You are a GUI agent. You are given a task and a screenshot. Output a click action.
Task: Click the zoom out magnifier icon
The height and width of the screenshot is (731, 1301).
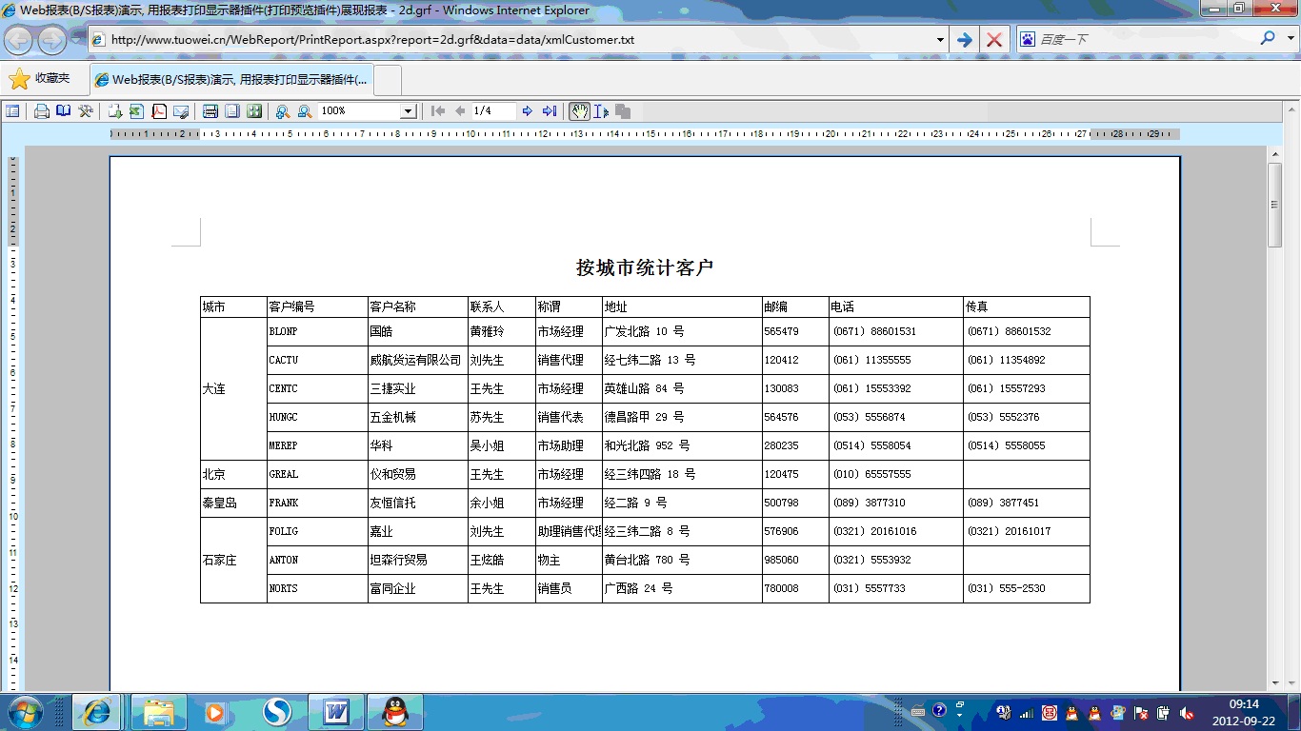coord(305,111)
